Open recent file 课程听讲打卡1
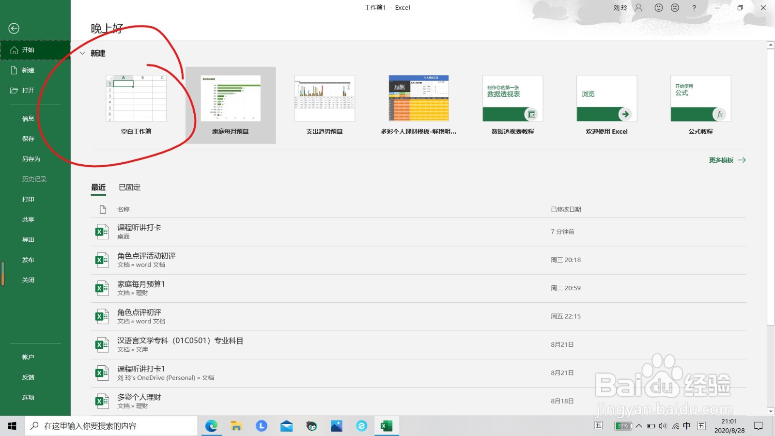This screenshot has width=775, height=436. [x=418, y=373]
